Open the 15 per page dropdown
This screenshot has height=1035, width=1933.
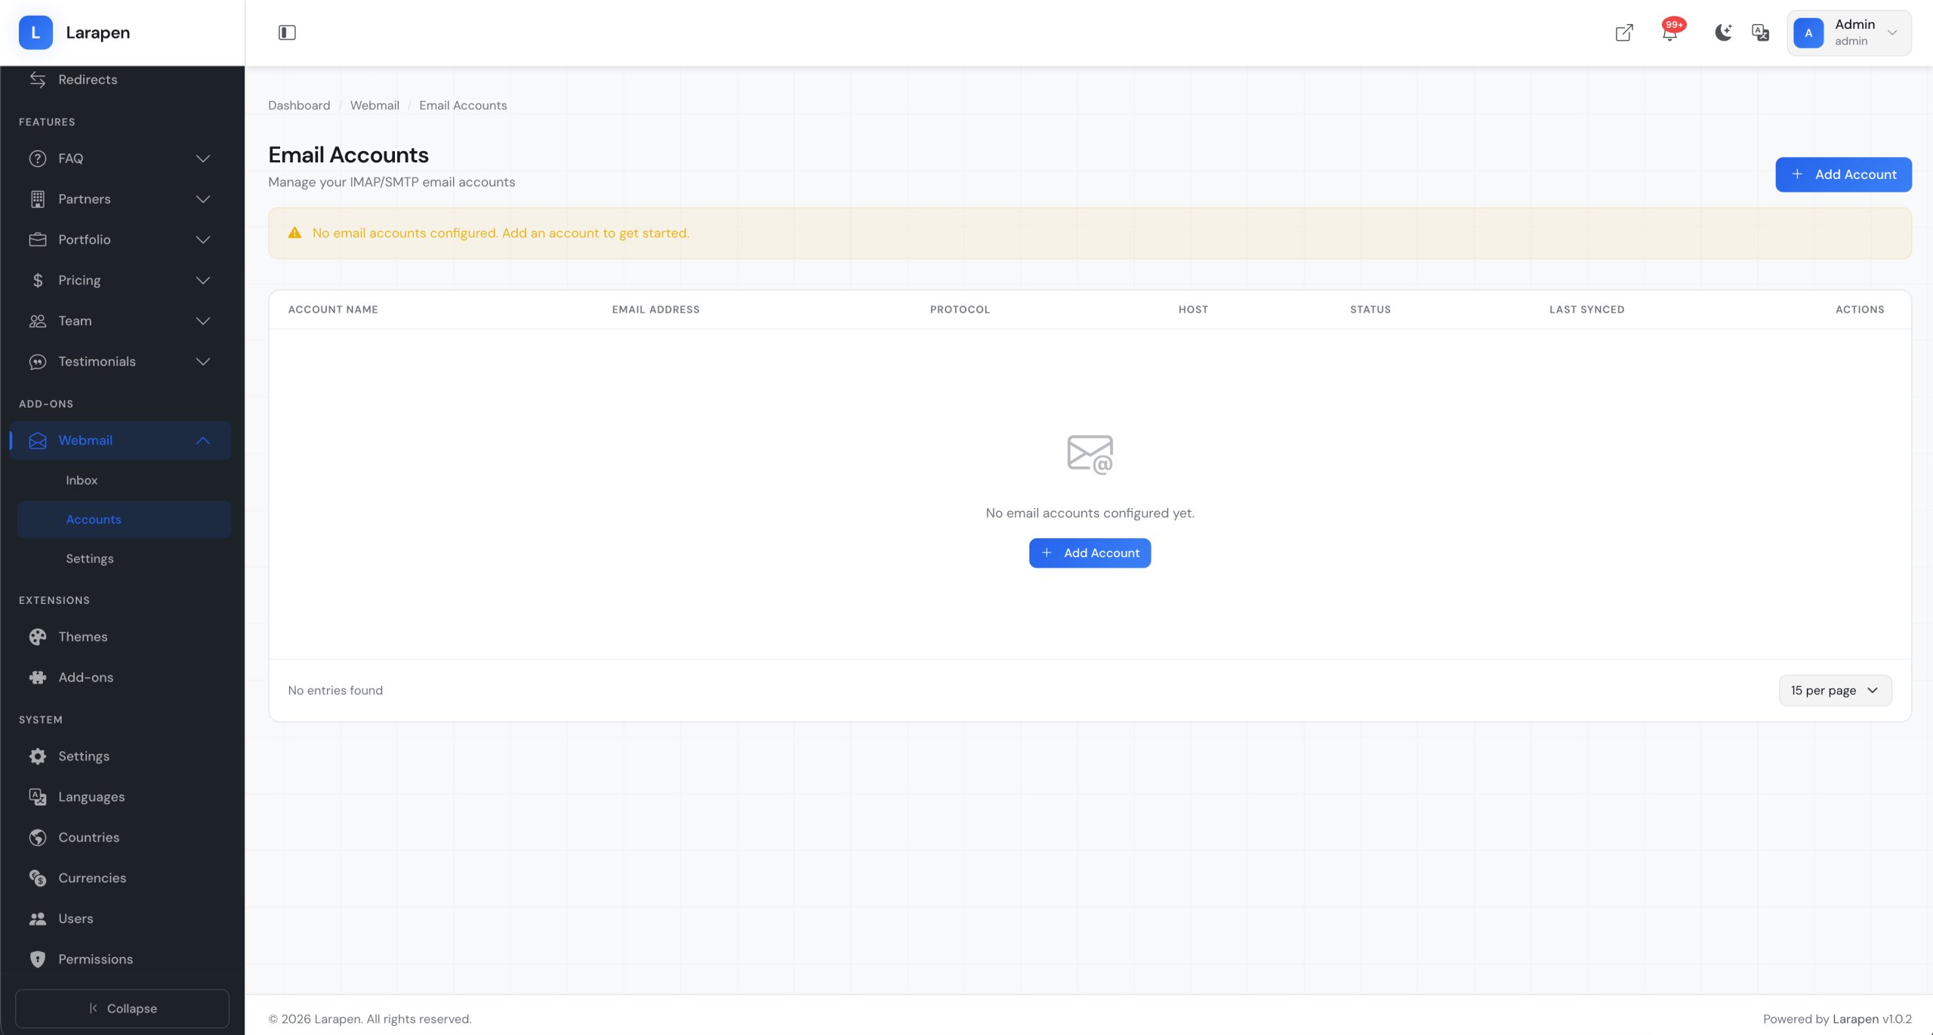pyautogui.click(x=1835, y=690)
